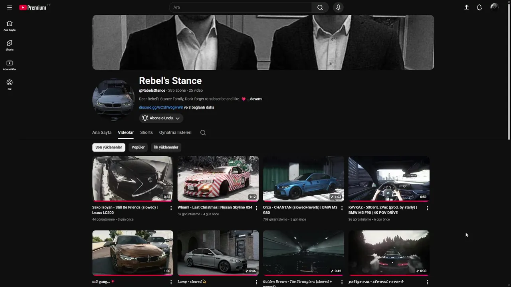Screen dimensions: 511x287
Task: Click the Nissan Skyline R34 thumbnail
Action: pos(218,179)
